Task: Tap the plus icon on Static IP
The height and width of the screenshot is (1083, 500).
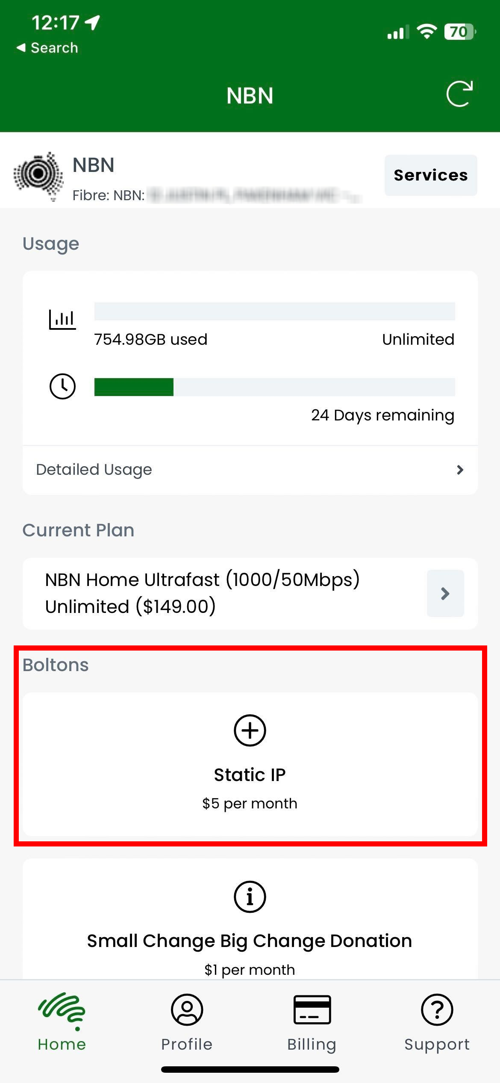Action: pos(250,731)
